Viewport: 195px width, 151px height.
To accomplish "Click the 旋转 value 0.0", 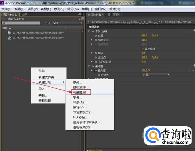I will (143, 53).
